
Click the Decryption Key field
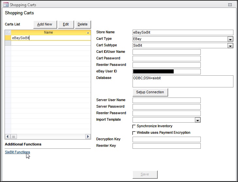point(167,139)
